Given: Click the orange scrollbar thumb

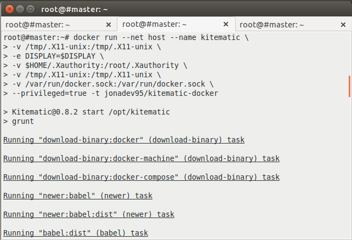Looking at the screenshot, I should [x=349, y=87].
